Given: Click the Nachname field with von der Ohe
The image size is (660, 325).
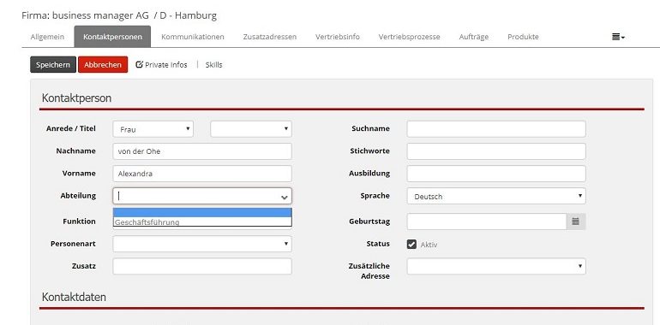Looking at the screenshot, I should tap(202, 151).
